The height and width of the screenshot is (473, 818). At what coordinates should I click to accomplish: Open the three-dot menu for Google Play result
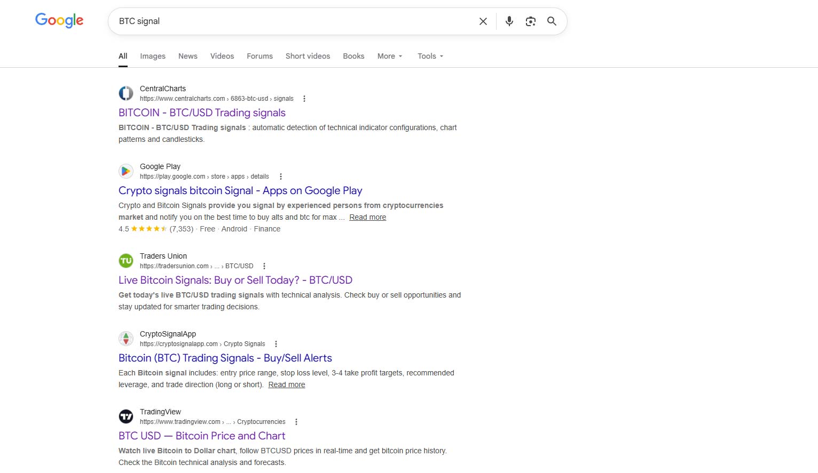pos(281,177)
